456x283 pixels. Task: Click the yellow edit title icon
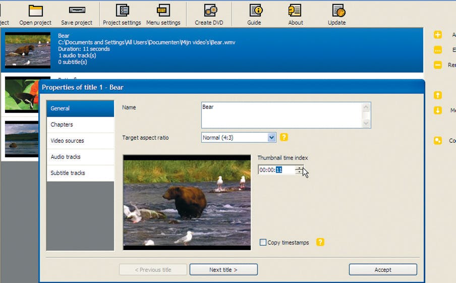click(438, 50)
